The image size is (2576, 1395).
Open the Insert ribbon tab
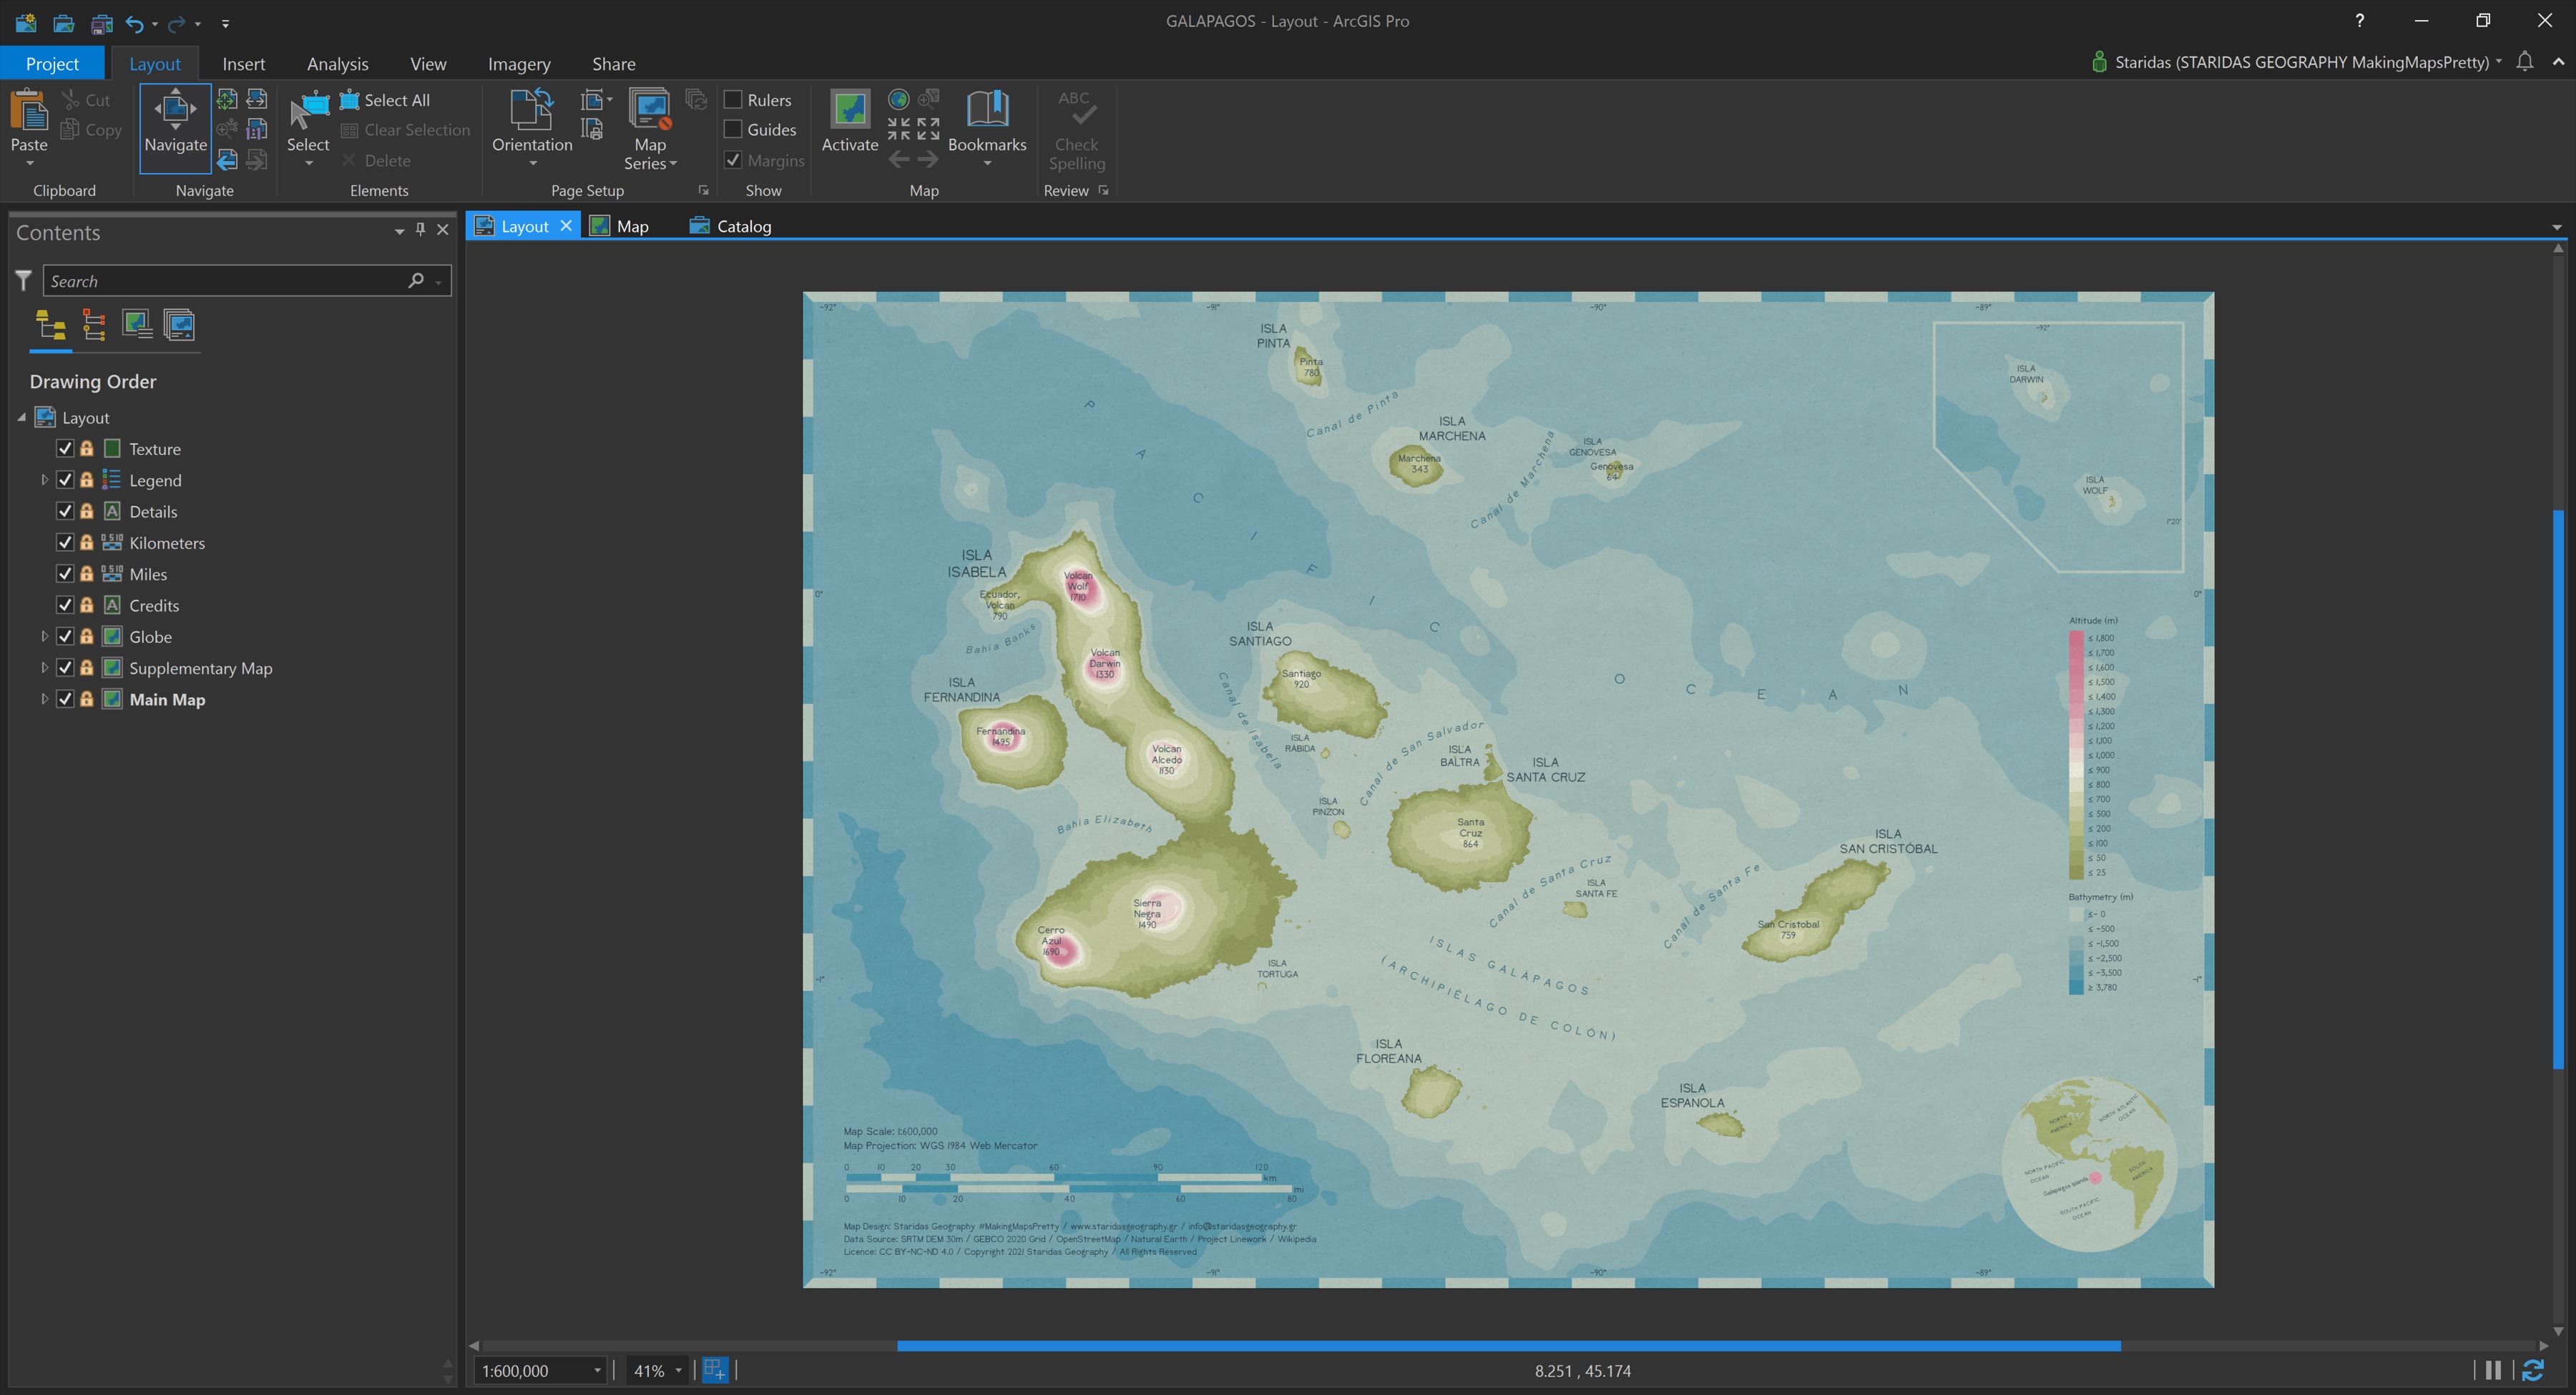(x=243, y=64)
